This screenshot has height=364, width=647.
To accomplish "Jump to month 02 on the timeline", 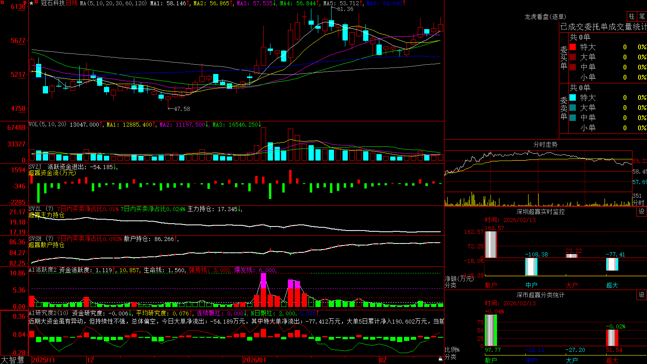I will tap(383, 360).
